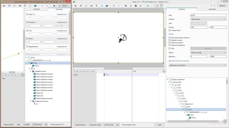Switch to Анимация tab in right window
The width and height of the screenshot is (229, 128).
tap(212, 9)
